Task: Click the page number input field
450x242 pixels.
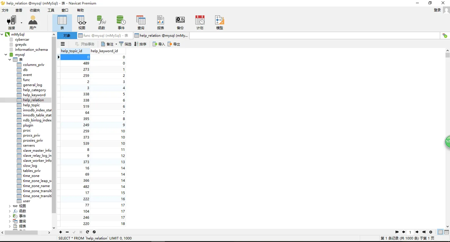Action: (410, 232)
